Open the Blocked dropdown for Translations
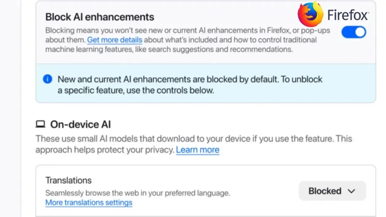The width and height of the screenshot is (386, 217). (332, 191)
